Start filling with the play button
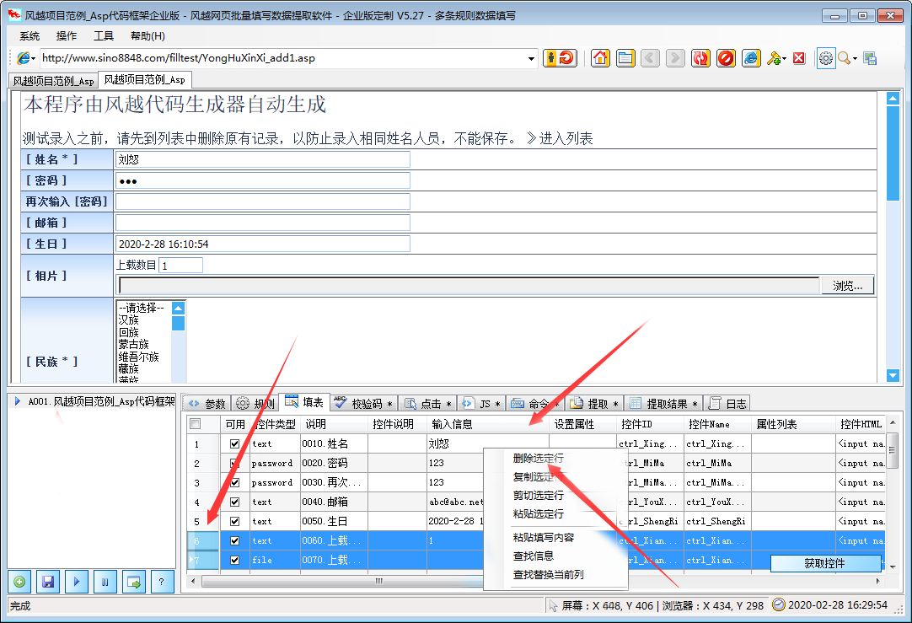This screenshot has width=912, height=623. (x=76, y=582)
